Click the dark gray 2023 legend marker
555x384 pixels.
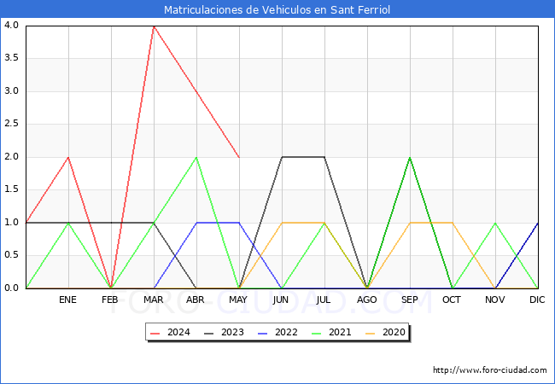pyautogui.click(x=209, y=333)
